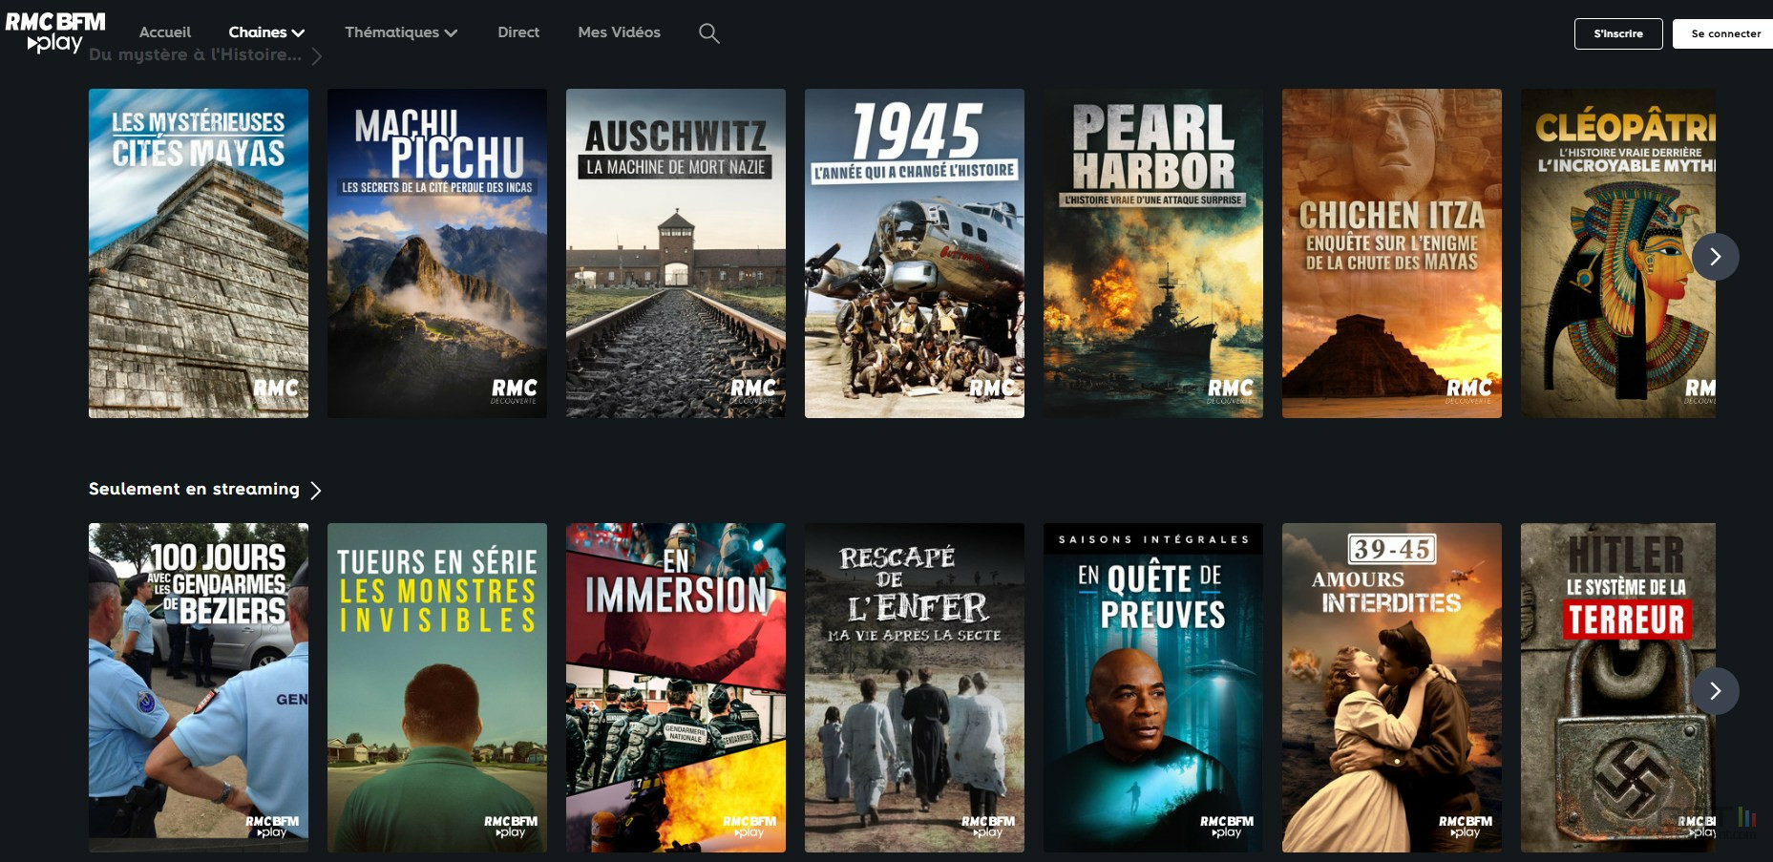Open the search magnifier icon
This screenshot has width=1773, height=862.
pos(708,33)
